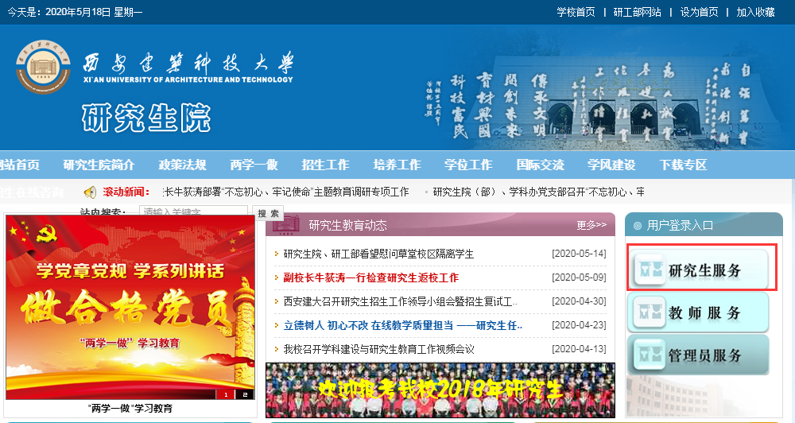Open 管理员服务 login button

coord(699,355)
